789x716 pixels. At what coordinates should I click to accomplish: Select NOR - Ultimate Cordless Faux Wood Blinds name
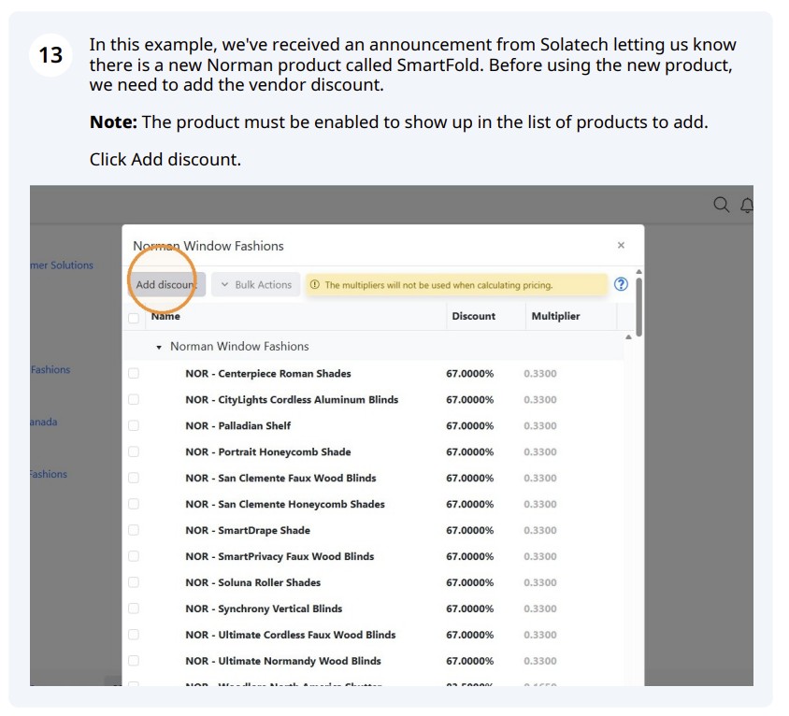(291, 635)
